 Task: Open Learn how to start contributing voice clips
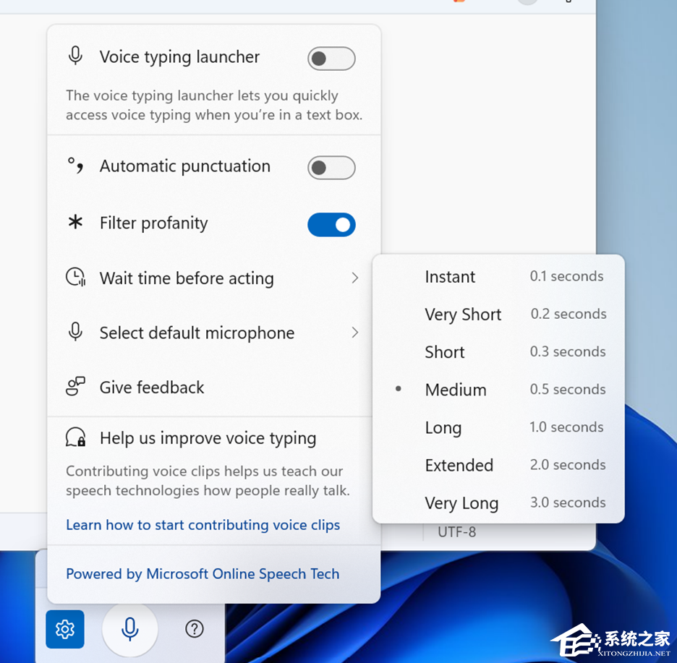[x=203, y=525]
